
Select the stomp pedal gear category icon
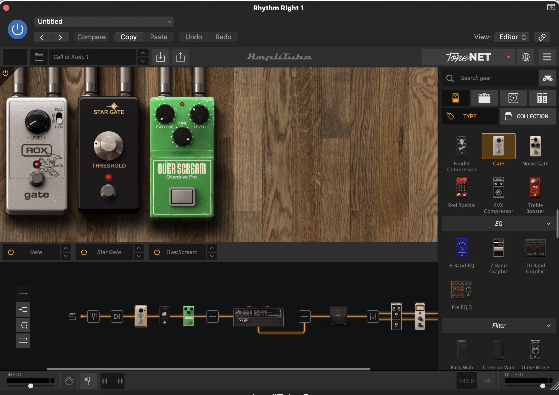point(455,98)
